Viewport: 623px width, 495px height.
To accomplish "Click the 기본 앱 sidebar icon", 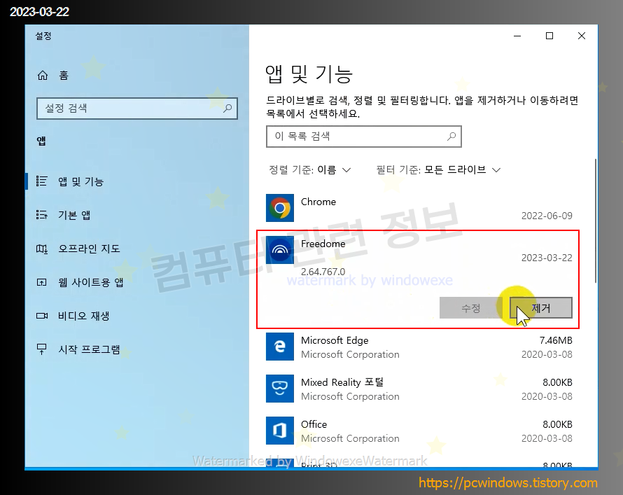I will pyautogui.click(x=42, y=215).
